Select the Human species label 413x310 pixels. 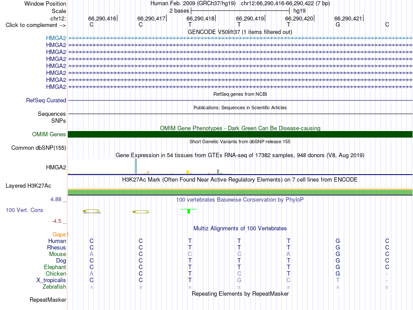57,241
